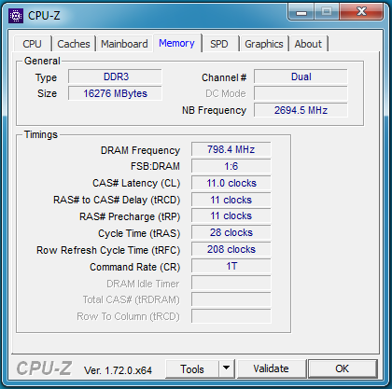Screen dimensions: 392x389
Task: Open the SPD tab
Action: pyautogui.click(x=219, y=44)
